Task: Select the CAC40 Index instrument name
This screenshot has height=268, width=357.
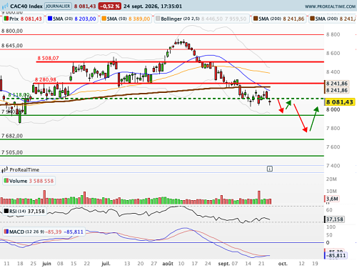Action: pos(26,6)
